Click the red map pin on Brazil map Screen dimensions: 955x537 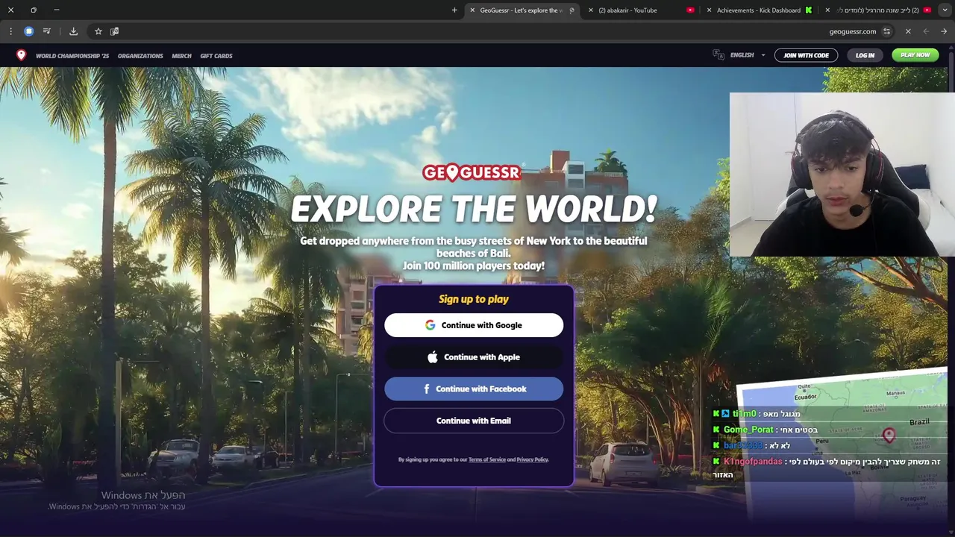pos(889,435)
